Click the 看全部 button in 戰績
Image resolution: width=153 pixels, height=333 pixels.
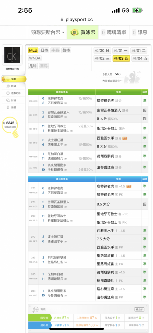pyautogui.click(x=139, y=309)
